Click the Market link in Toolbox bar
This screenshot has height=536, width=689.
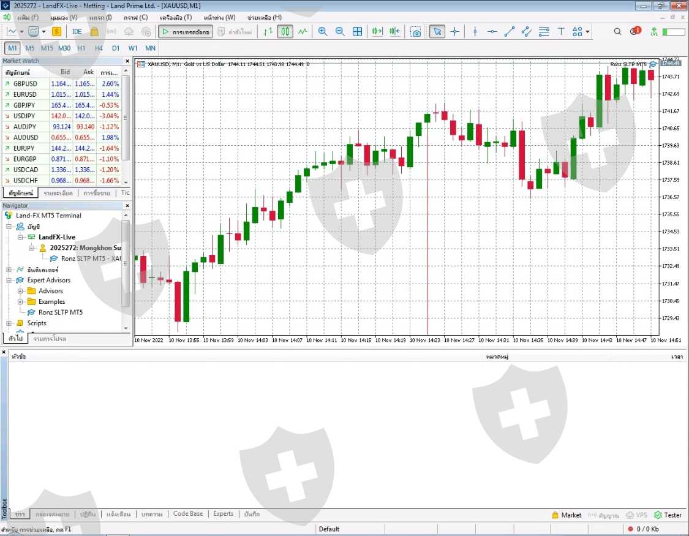pyautogui.click(x=567, y=515)
